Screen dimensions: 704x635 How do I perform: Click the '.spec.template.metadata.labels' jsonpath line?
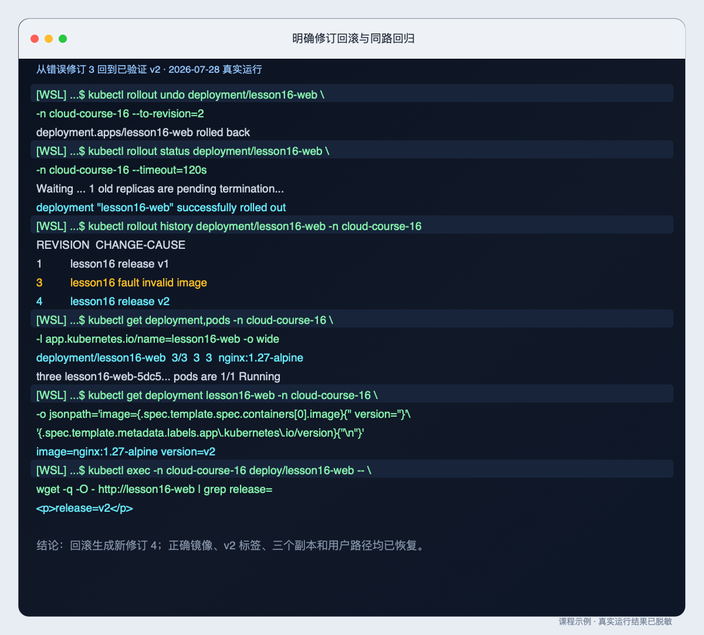tap(201, 433)
